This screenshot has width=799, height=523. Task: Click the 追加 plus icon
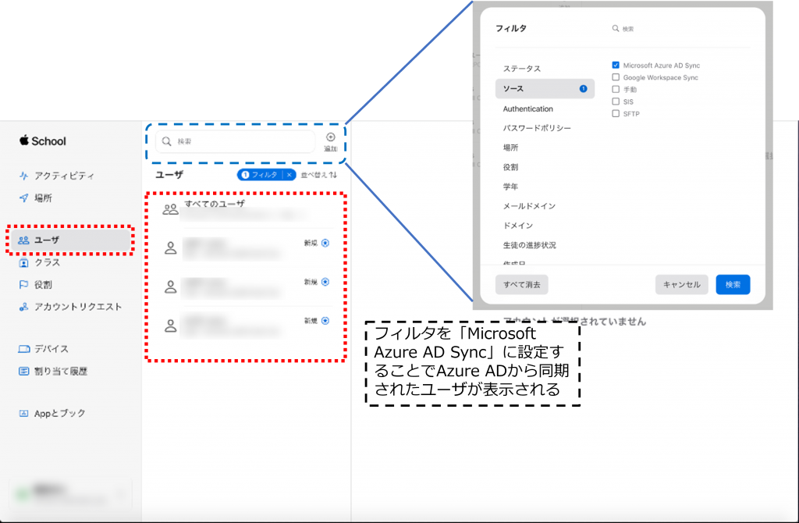click(330, 137)
